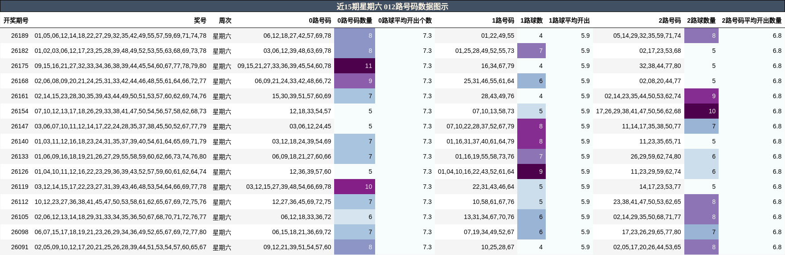The height and width of the screenshot is (255, 785).
Task: Click period number 26140
Action: (x=20, y=141)
